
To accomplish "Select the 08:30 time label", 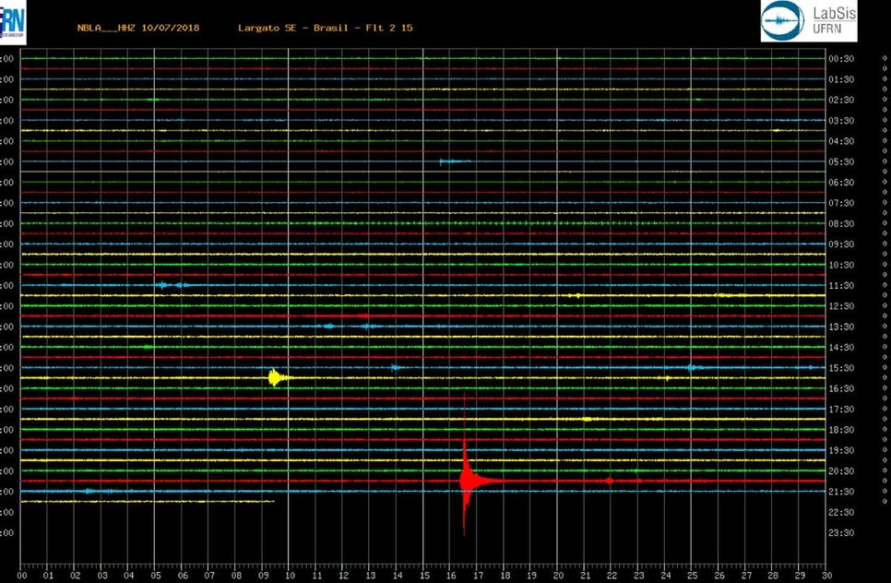I will 841,224.
